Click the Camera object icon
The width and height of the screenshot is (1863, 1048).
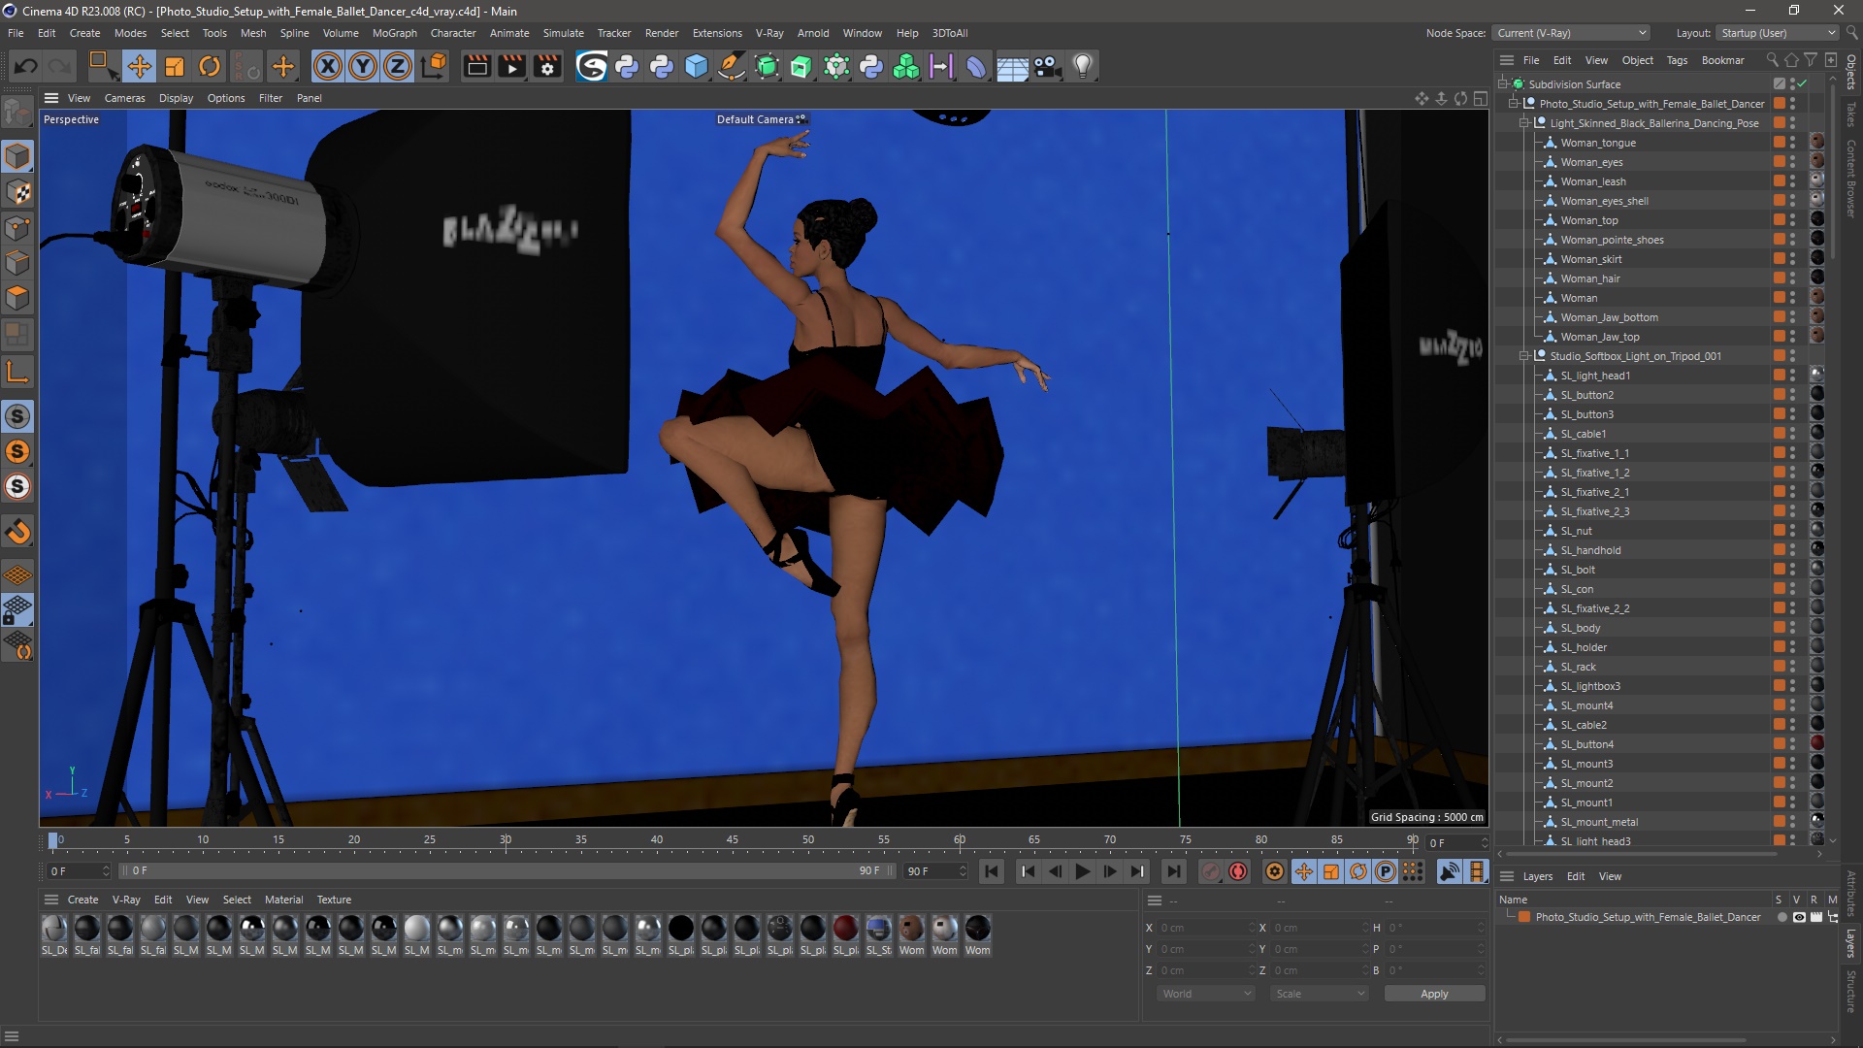(x=1047, y=66)
